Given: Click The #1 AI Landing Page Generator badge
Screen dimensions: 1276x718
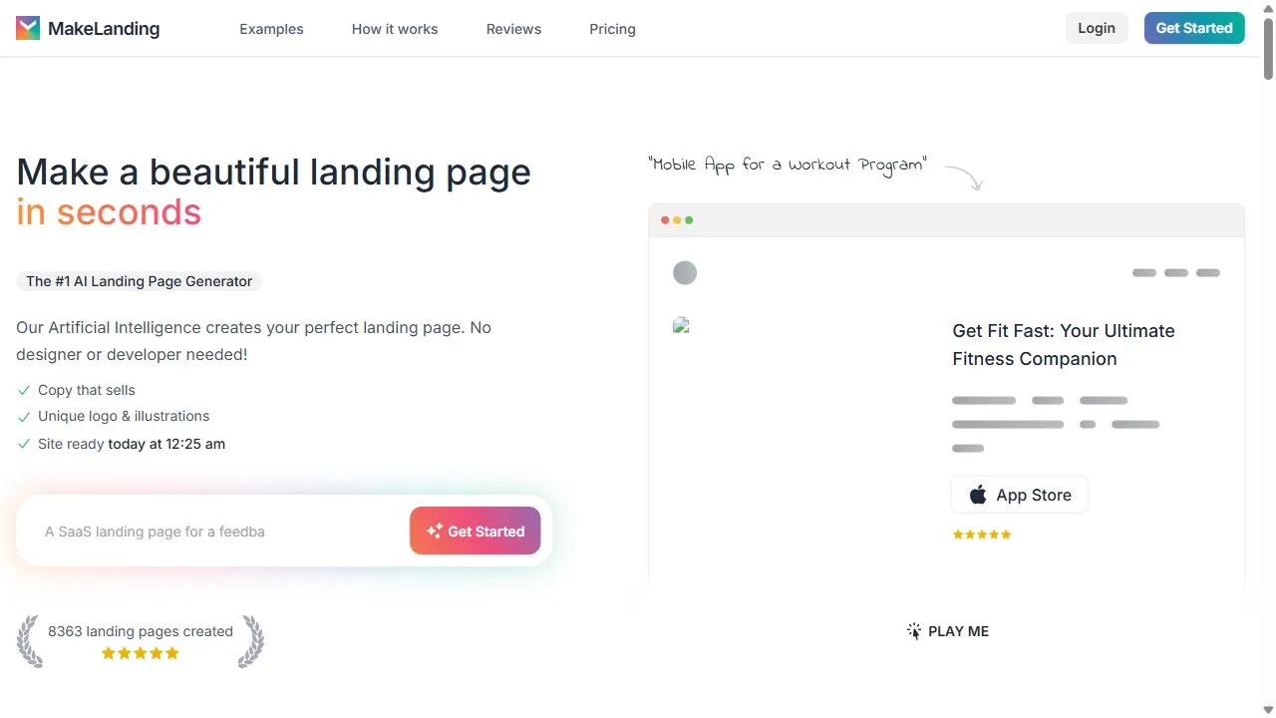Looking at the screenshot, I should coord(139,281).
